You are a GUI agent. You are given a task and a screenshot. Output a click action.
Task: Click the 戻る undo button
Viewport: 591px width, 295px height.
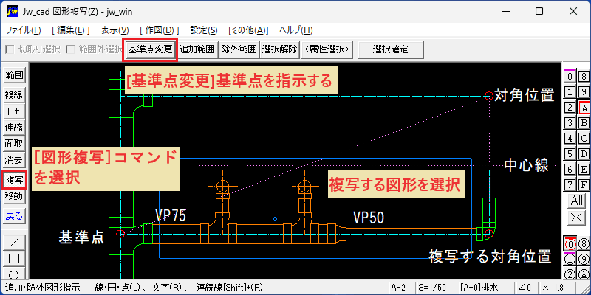coord(14,216)
